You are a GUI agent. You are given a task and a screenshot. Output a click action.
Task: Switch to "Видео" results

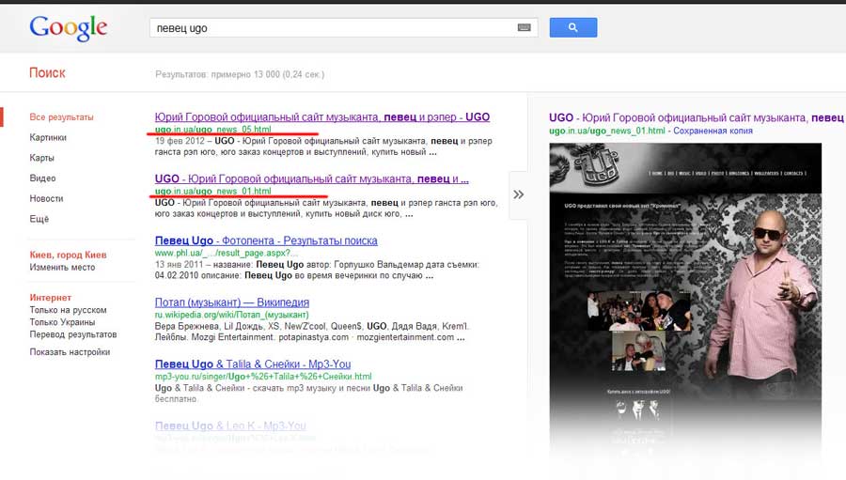click(42, 178)
